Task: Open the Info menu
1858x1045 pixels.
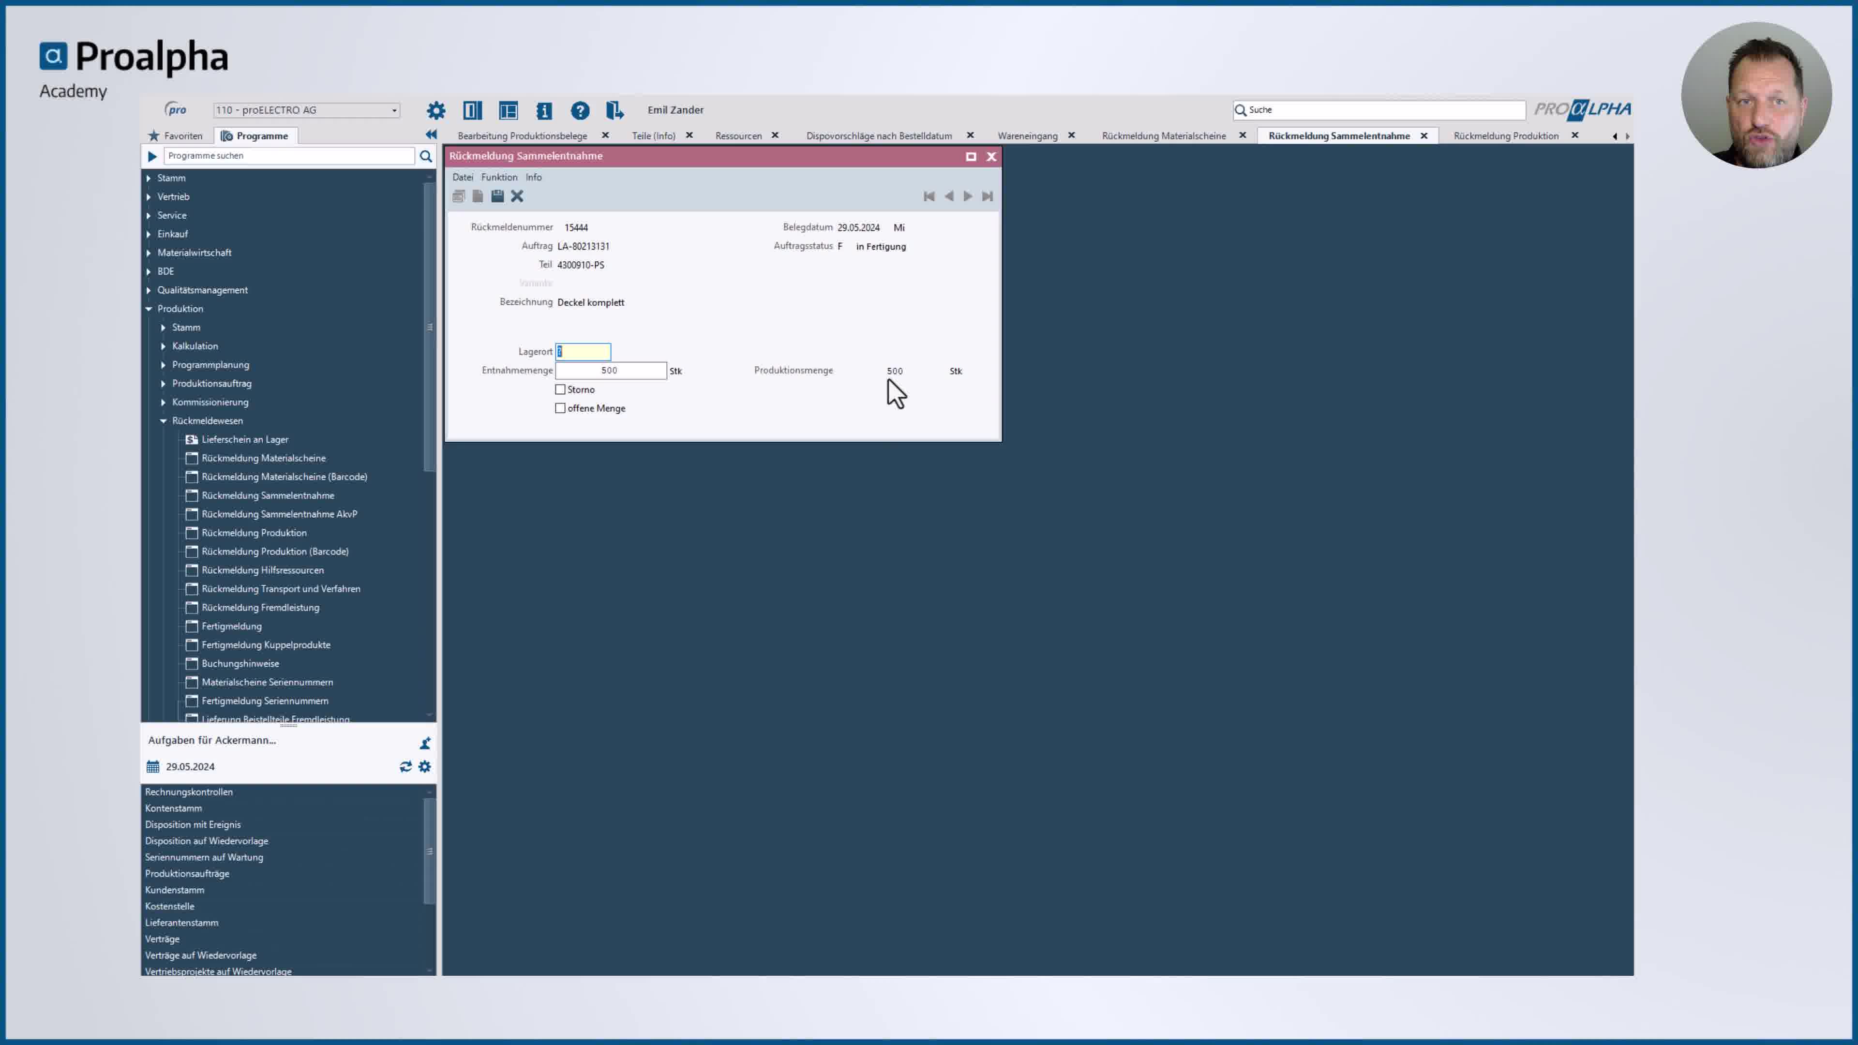Action: point(533,178)
